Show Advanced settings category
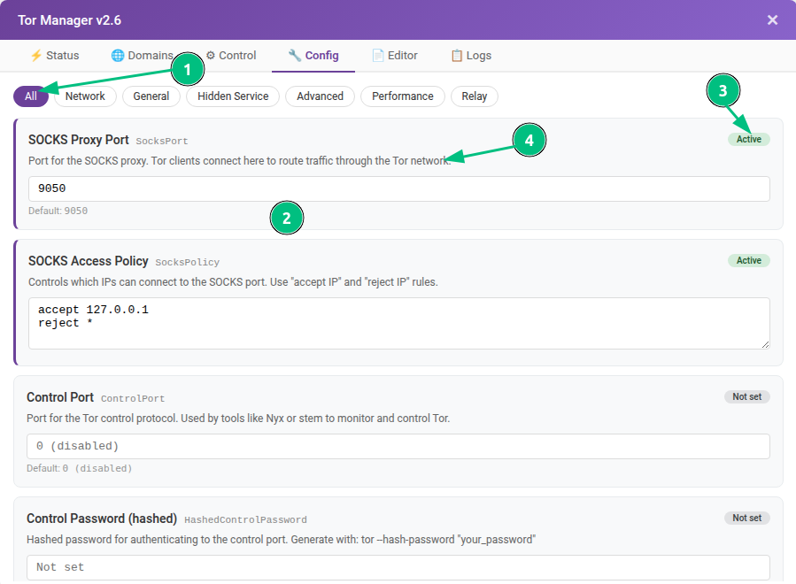This screenshot has height=584, width=796. 321,96
